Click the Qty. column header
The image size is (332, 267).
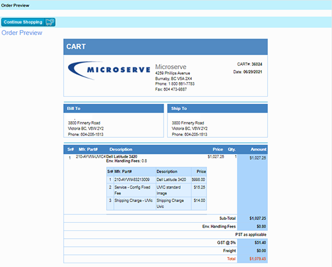232,149
